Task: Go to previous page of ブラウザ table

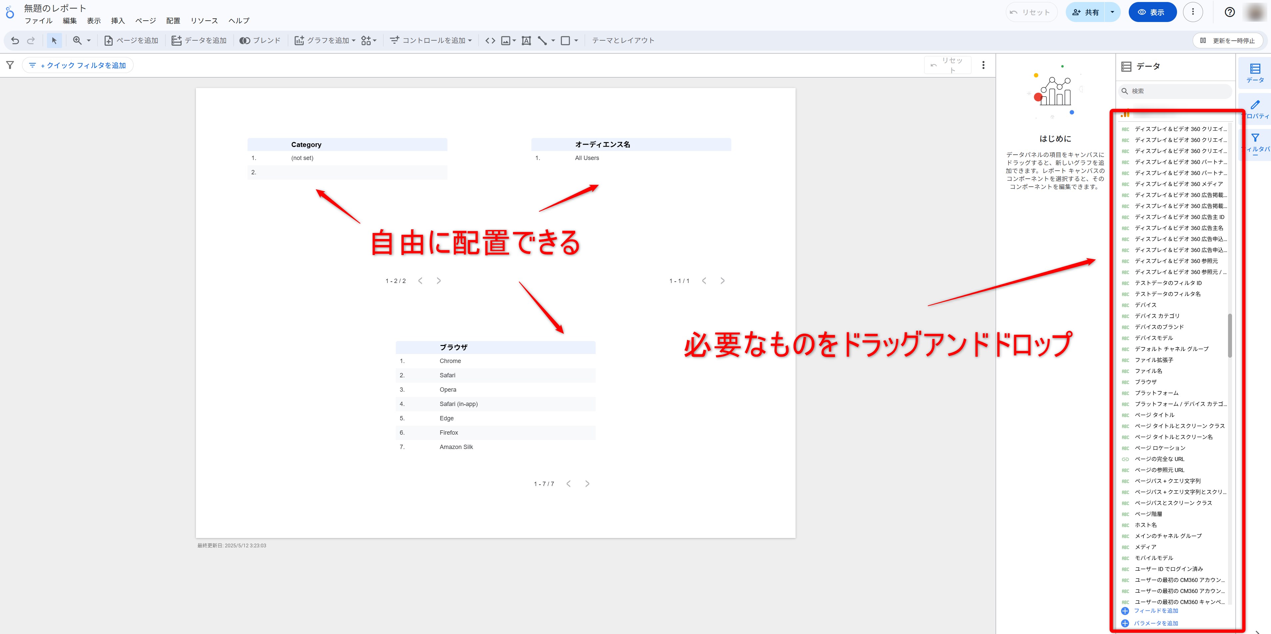Action: (x=568, y=483)
